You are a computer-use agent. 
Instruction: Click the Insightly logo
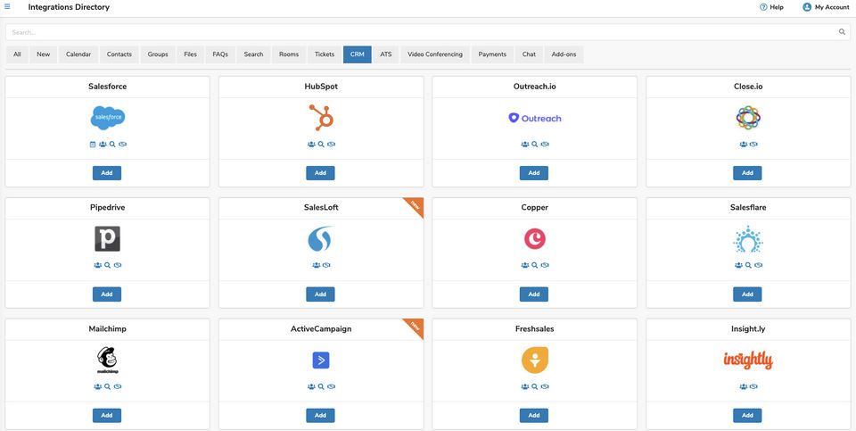tap(748, 360)
